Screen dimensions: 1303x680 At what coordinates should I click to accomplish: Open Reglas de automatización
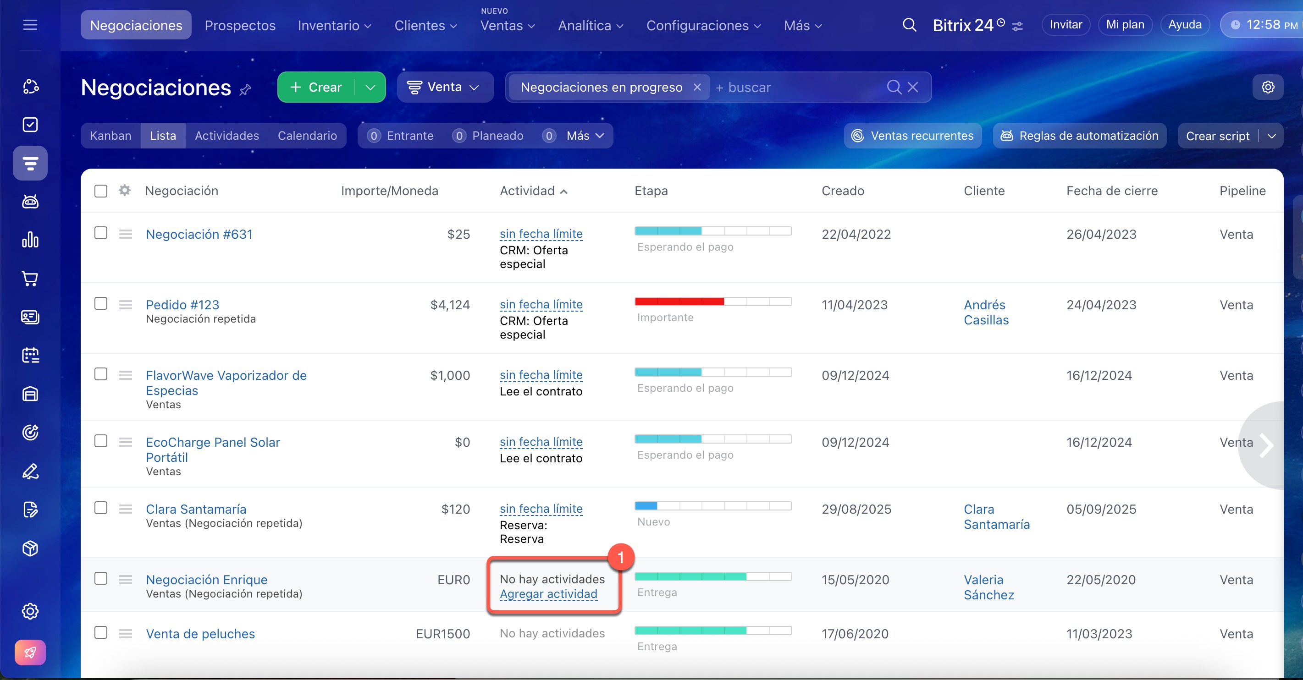(x=1079, y=136)
